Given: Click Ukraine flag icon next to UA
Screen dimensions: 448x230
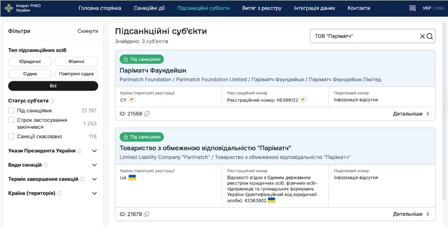Looking at the screenshot, I should click(x=132, y=178).
